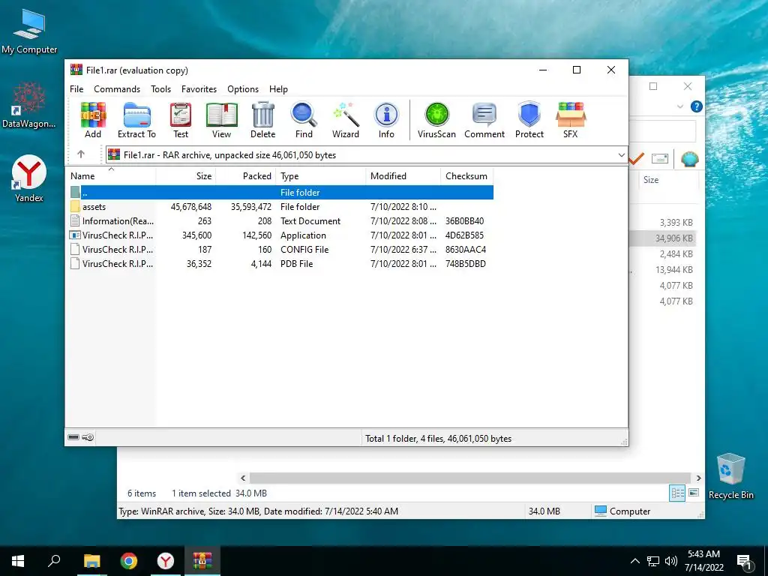This screenshot has height=576, width=768.
Task: Select the VirusCheck Application file
Action: click(x=280, y=235)
